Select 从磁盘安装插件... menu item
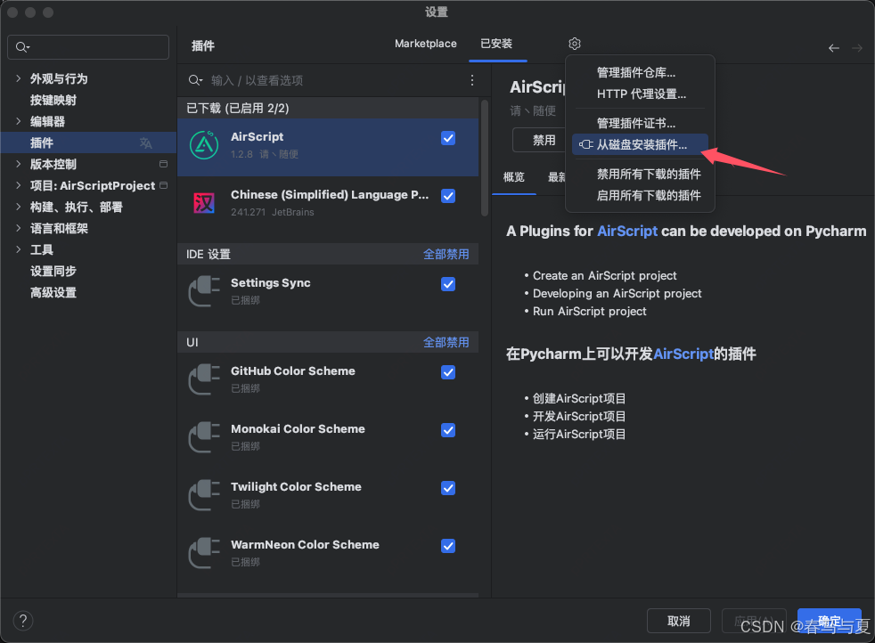The height and width of the screenshot is (643, 875). coord(640,145)
